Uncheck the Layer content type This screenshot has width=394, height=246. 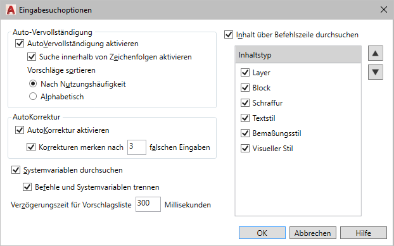(x=245, y=73)
